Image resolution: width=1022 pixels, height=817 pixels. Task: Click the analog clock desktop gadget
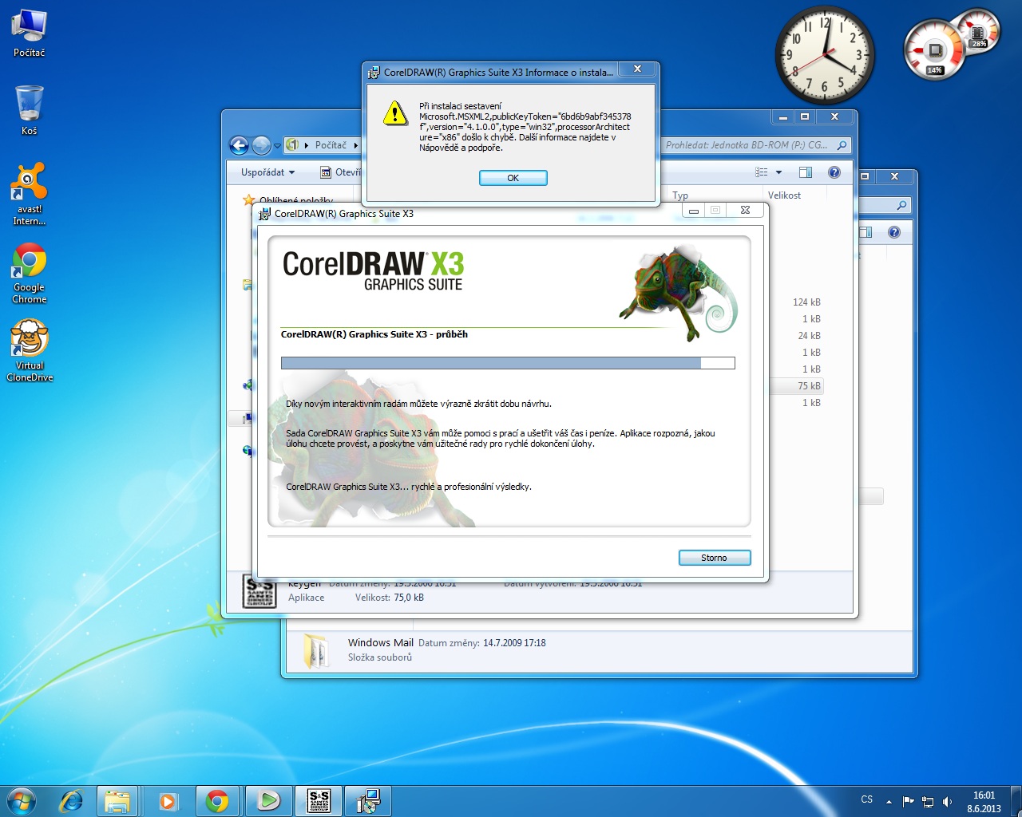pos(825,56)
